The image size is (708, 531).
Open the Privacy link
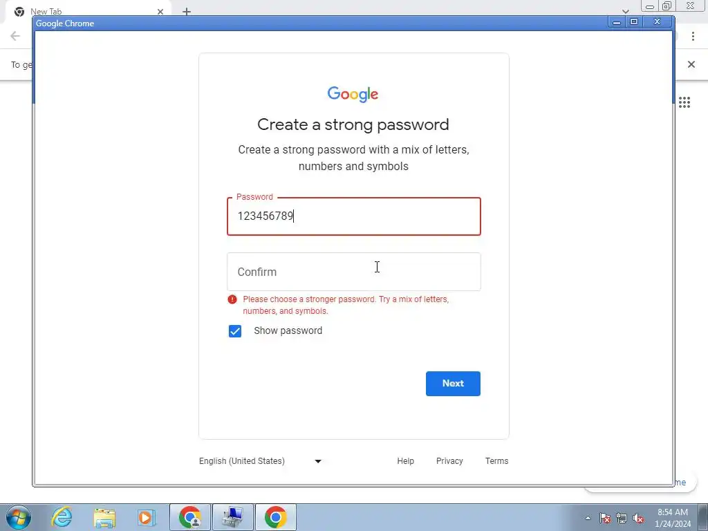449,461
